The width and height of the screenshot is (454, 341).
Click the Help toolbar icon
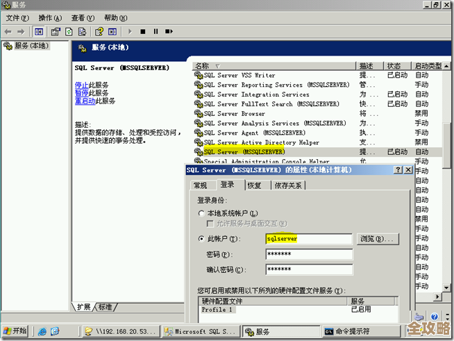[x=99, y=31]
